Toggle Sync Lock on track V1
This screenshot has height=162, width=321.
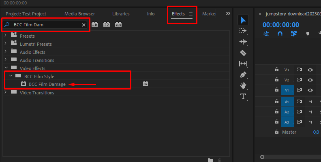(x=299, y=90)
